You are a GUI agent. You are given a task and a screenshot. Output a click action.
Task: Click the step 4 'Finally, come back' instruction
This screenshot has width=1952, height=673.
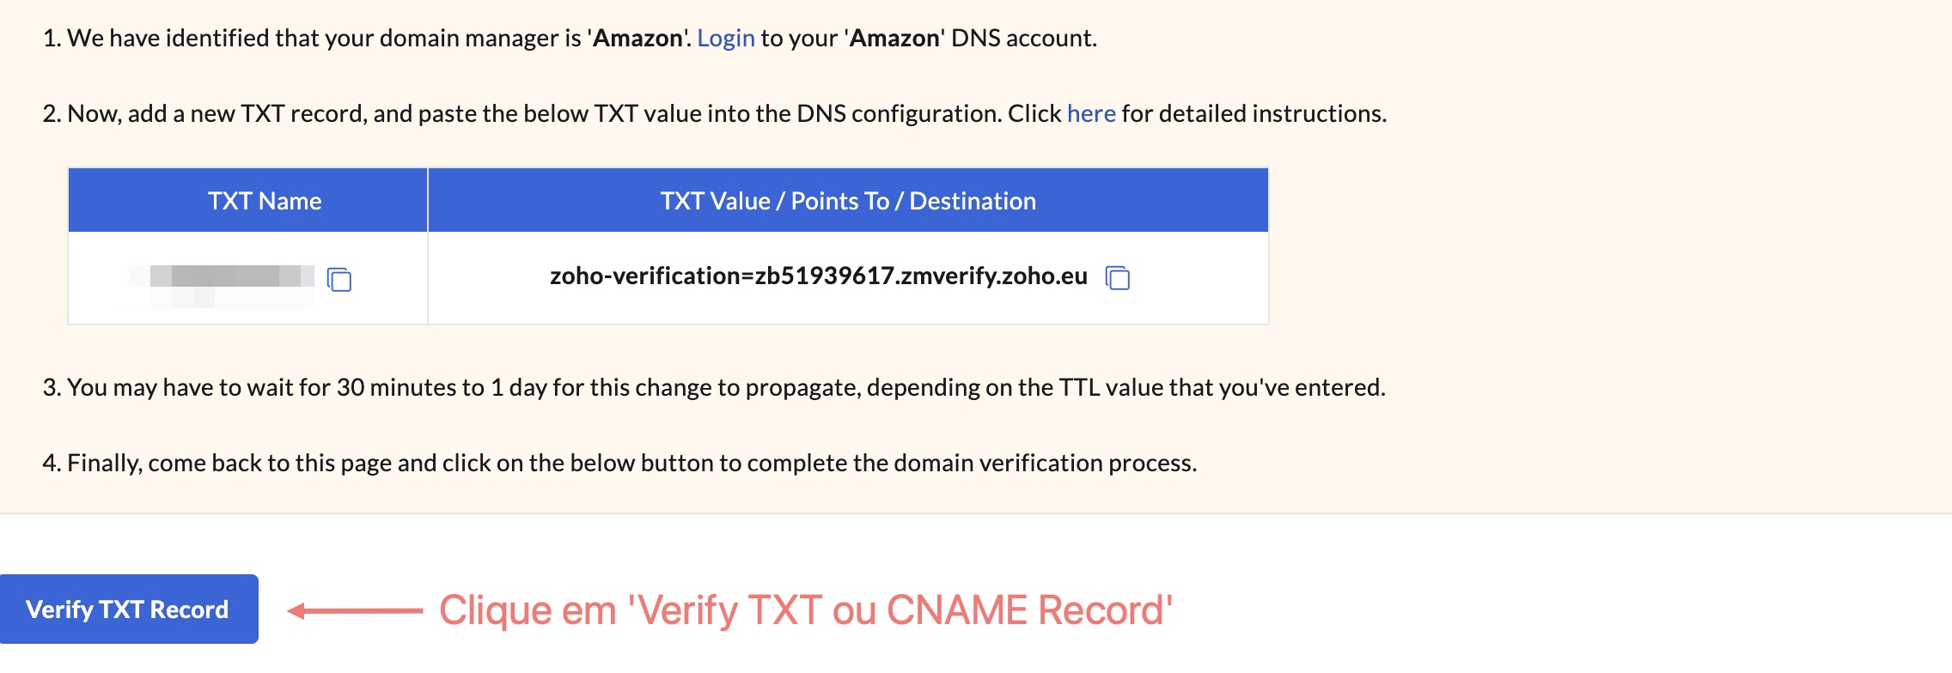click(619, 463)
